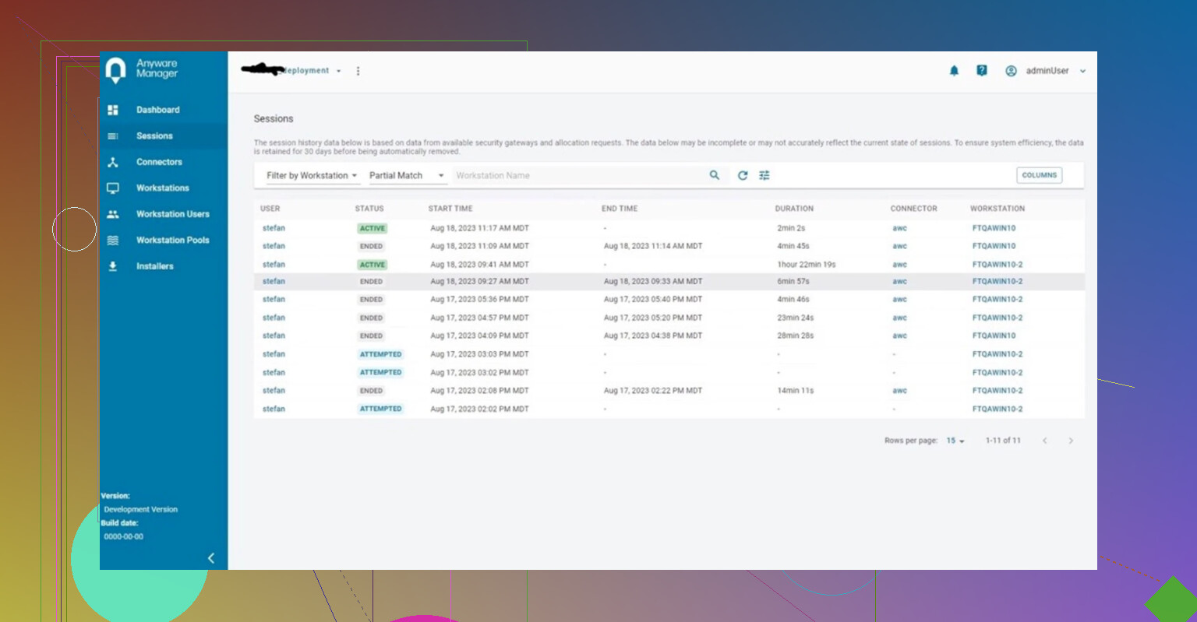This screenshot has width=1197, height=622.
Task: Open the help question mark icon
Action: coord(982,71)
